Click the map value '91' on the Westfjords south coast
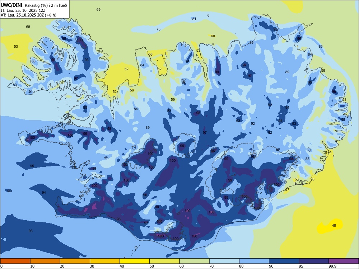 (31, 92)
